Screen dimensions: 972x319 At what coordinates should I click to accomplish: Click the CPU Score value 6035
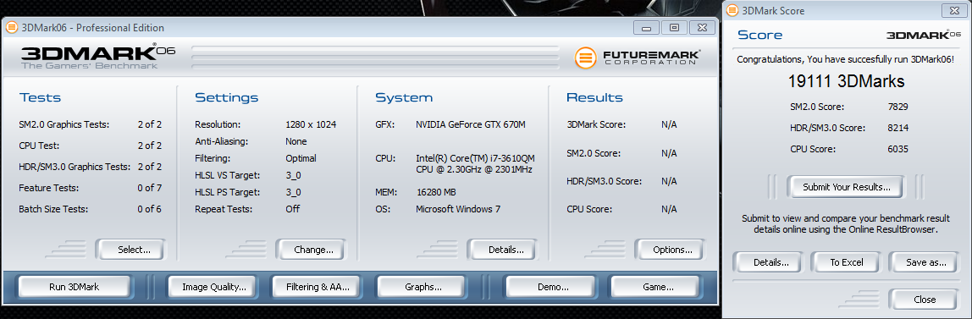[897, 149]
